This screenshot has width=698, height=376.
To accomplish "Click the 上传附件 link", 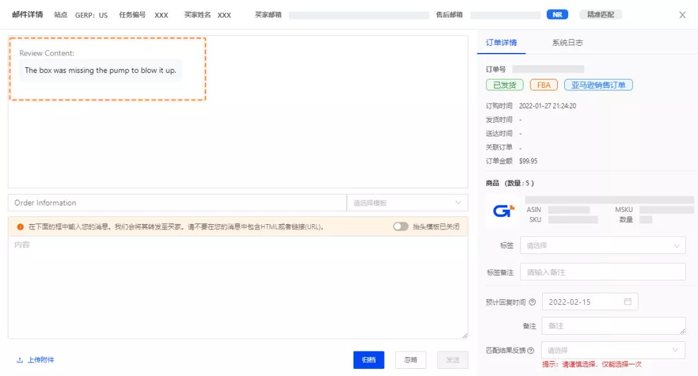I will click(x=41, y=360).
